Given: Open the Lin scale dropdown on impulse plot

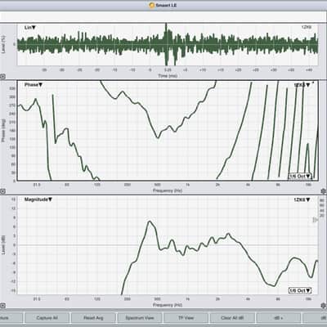Looking at the screenshot, I should (30, 28).
